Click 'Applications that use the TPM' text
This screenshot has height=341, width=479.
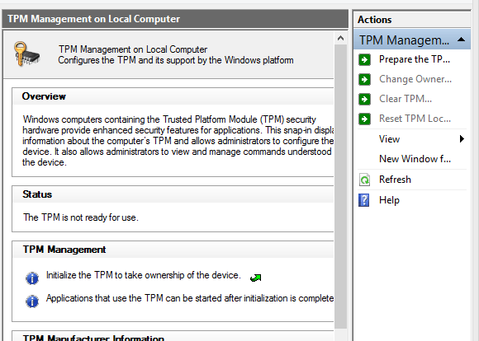coord(190,298)
